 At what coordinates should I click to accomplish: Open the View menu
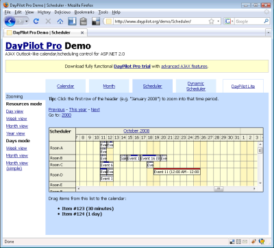pyautogui.click(x=29, y=12)
